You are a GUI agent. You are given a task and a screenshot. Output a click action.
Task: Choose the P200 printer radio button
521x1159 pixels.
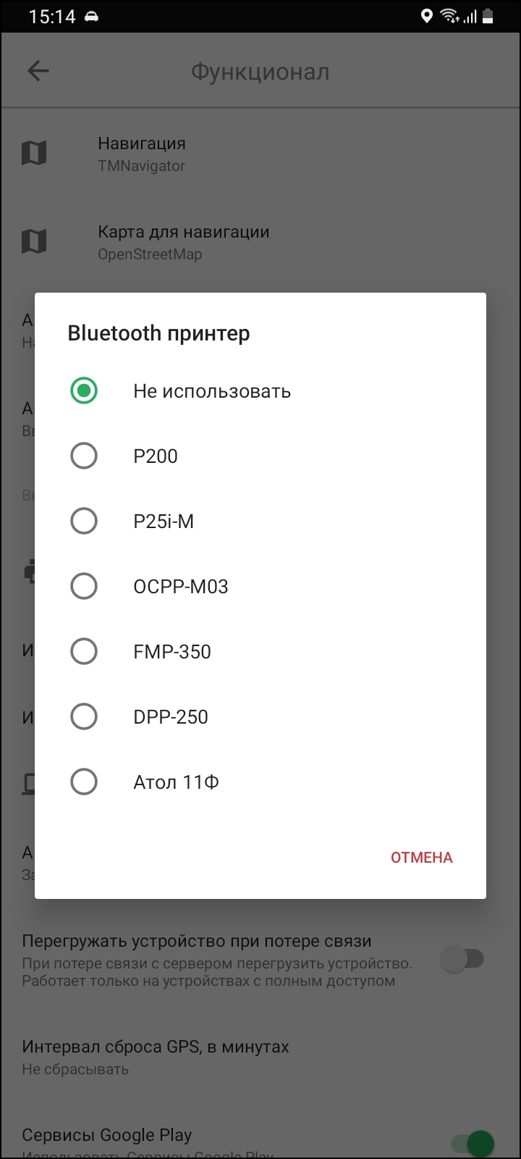pyautogui.click(x=84, y=456)
